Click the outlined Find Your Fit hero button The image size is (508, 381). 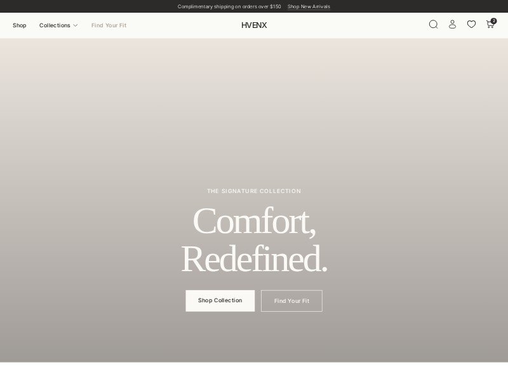coord(291,301)
